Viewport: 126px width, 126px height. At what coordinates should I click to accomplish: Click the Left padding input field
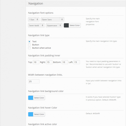[x=77, y=62]
